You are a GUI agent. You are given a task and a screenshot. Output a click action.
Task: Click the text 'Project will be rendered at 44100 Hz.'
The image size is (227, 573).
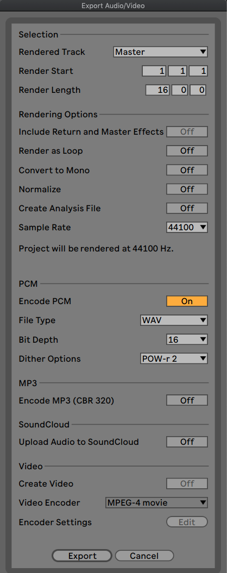pyautogui.click(x=96, y=249)
